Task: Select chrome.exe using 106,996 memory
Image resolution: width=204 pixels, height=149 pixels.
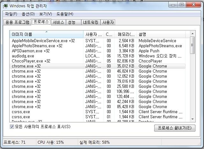Action: pos(98,91)
